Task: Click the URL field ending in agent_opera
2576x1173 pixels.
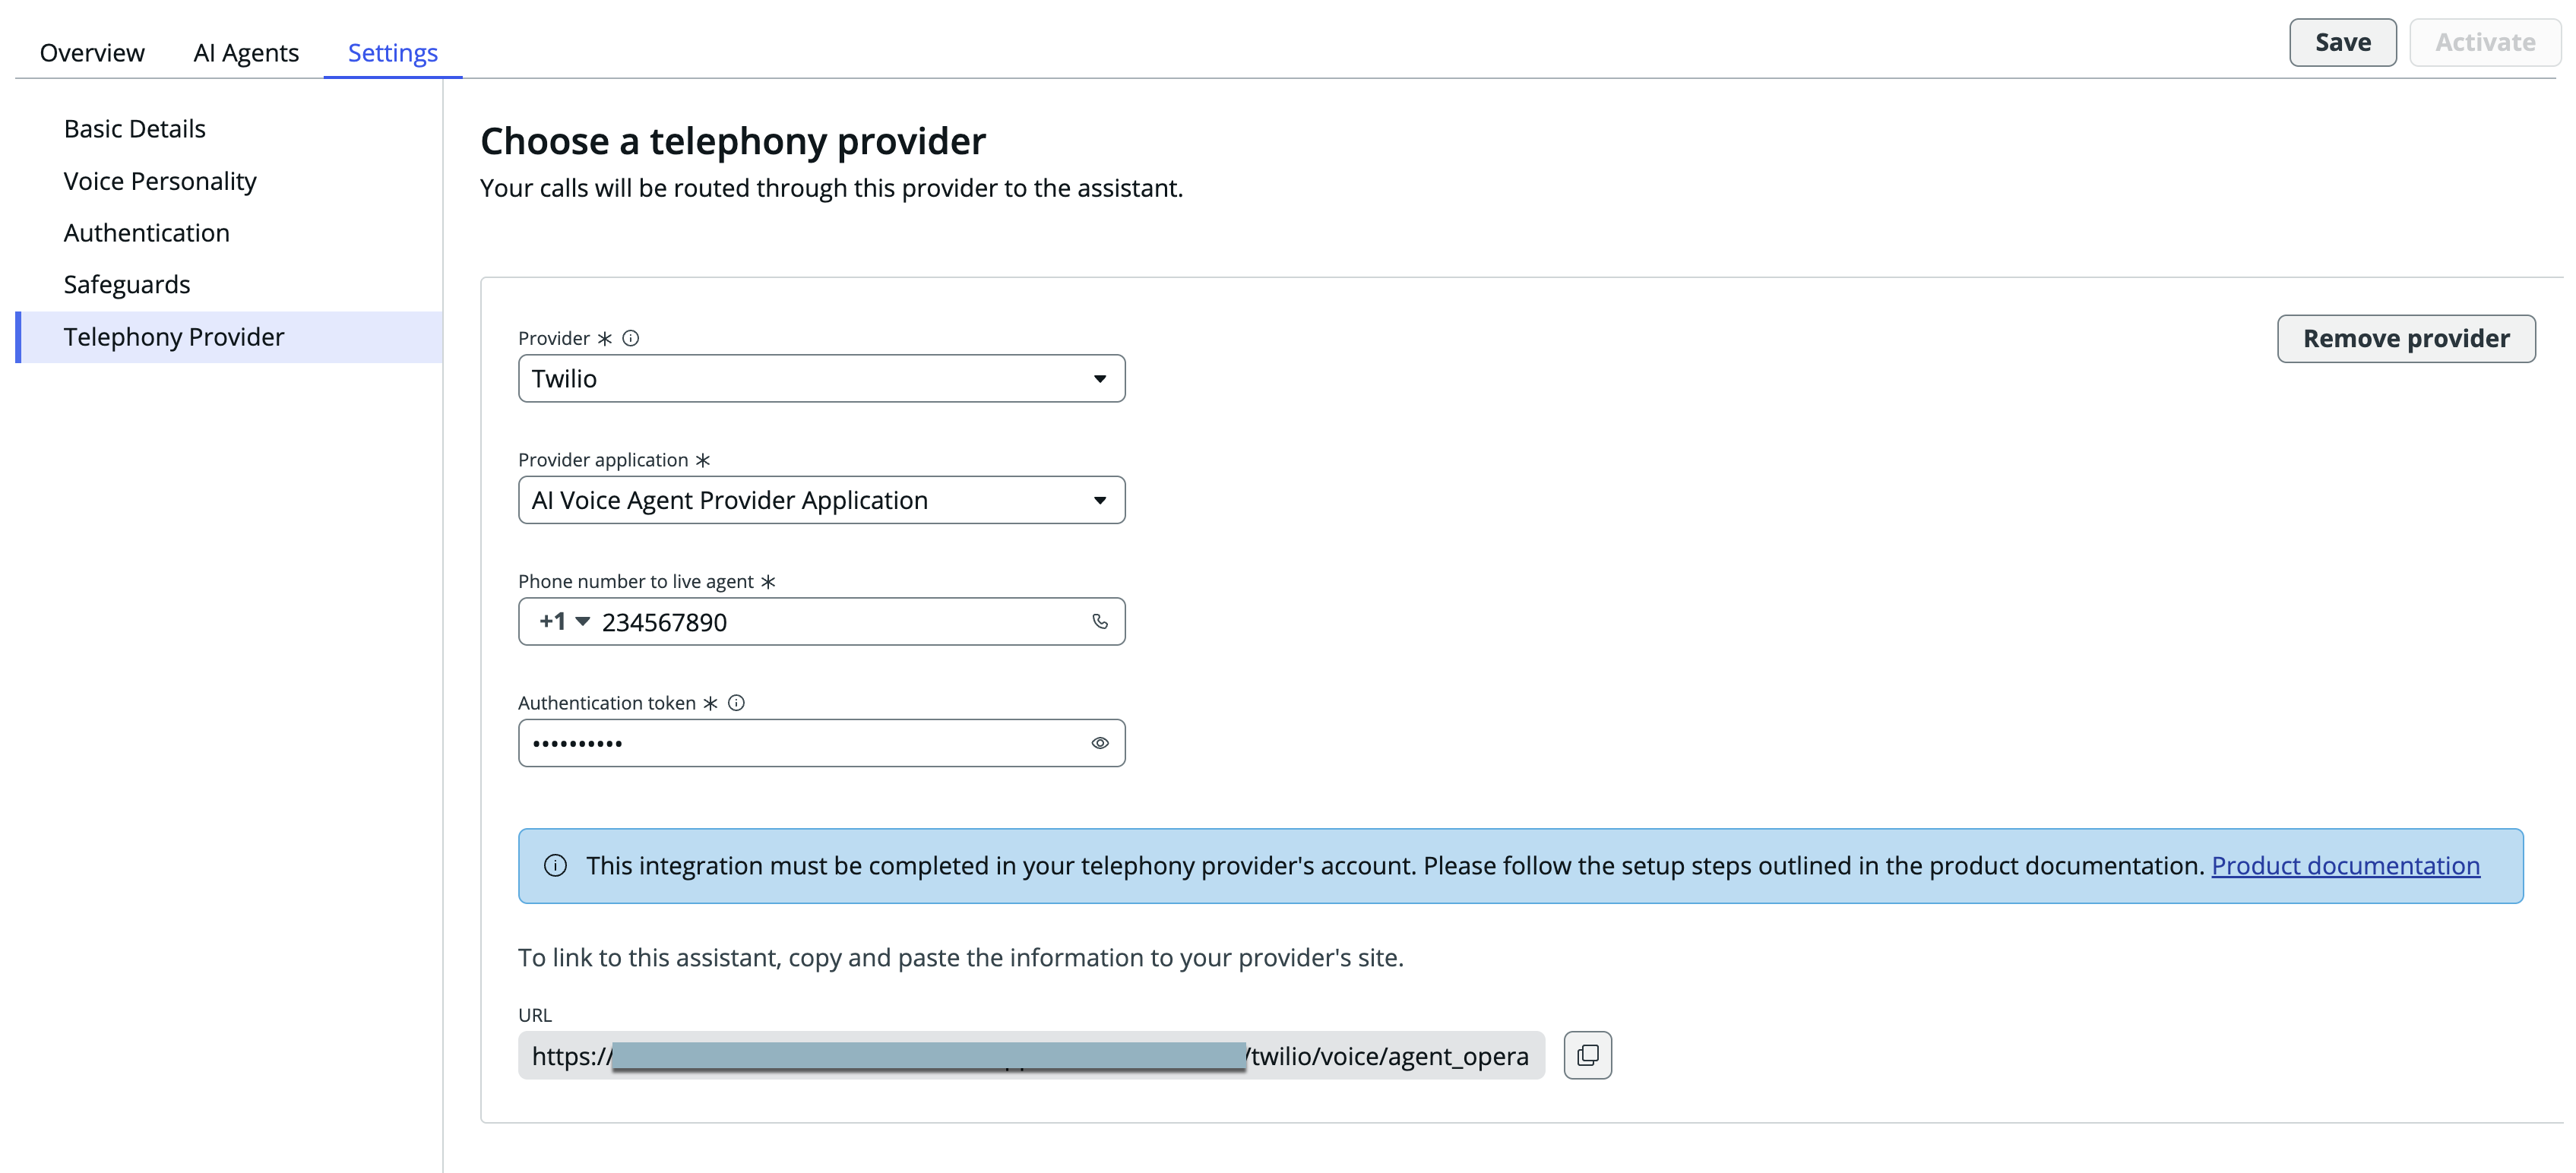Action: pyautogui.click(x=1031, y=1055)
